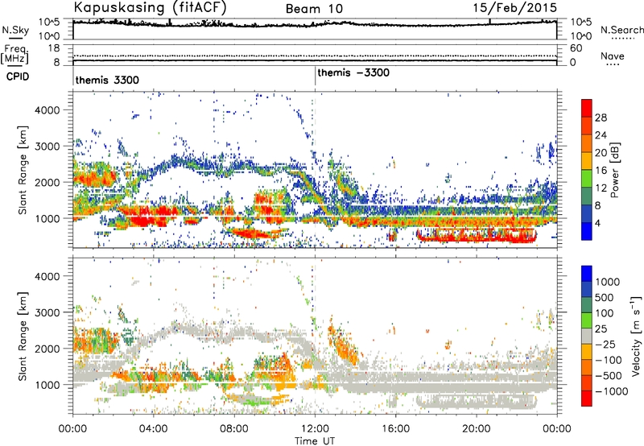Click the "Power [dB]" colorbar title
Image resolution: width=644 pixels, height=446 pixels.
614,170
